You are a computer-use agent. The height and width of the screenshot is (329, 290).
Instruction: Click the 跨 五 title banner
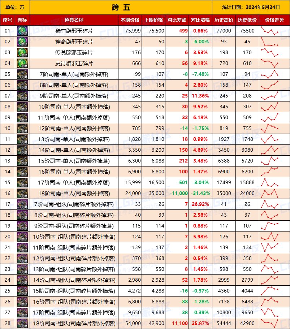click(x=121, y=7)
